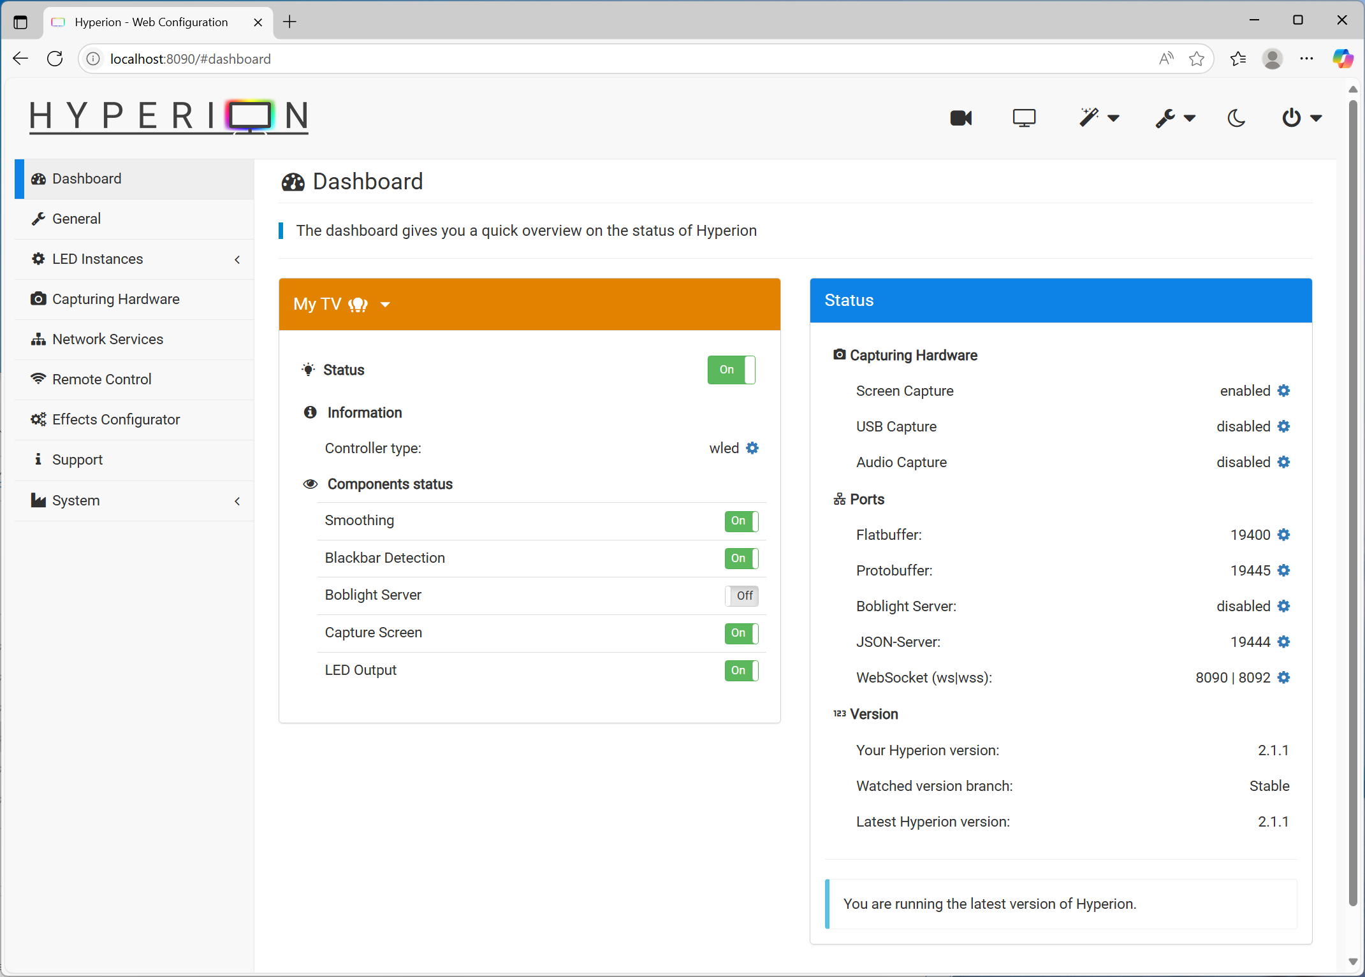Click the Flatbuffer port settings gear
Image resolution: width=1365 pixels, height=977 pixels.
point(1284,535)
